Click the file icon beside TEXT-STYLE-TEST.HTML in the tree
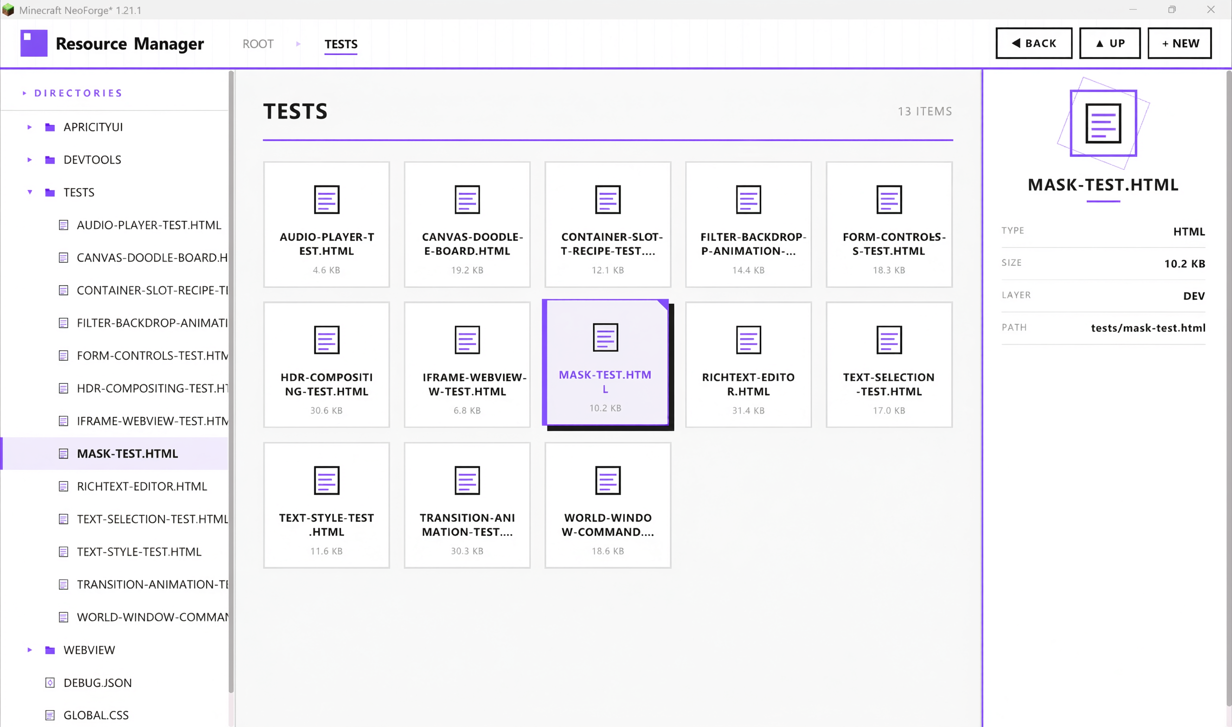 (x=63, y=552)
